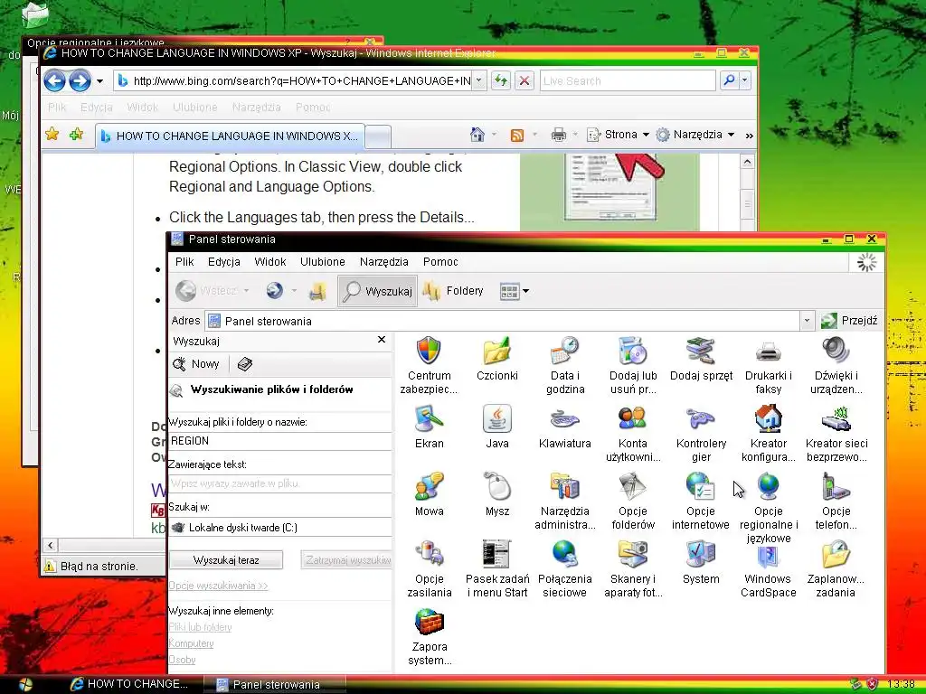Open the Ekran display icon
The height and width of the screenshot is (694, 926).
pyautogui.click(x=429, y=427)
